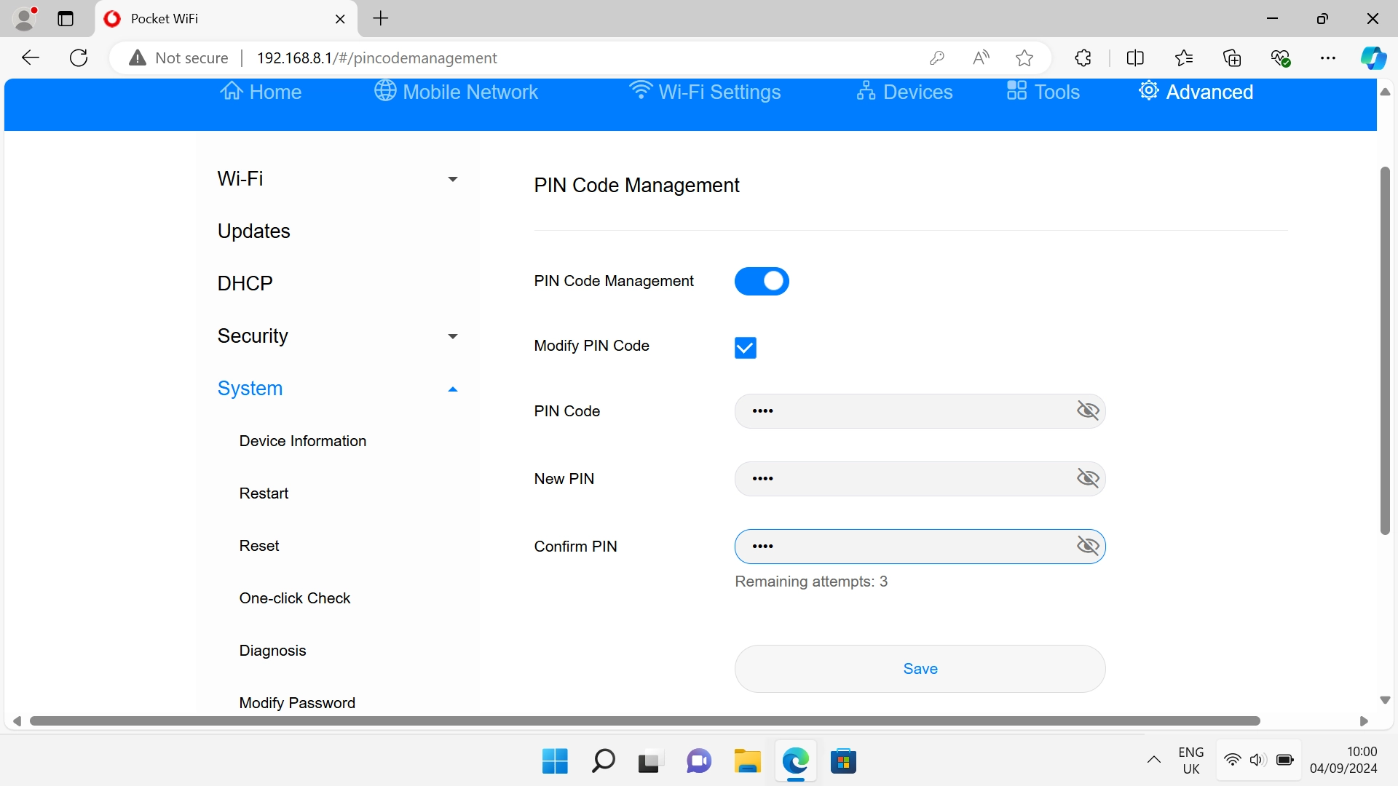Viewport: 1398px width, 786px height.
Task: Click the Wi-Fi Settings signal icon
Action: coord(641,90)
